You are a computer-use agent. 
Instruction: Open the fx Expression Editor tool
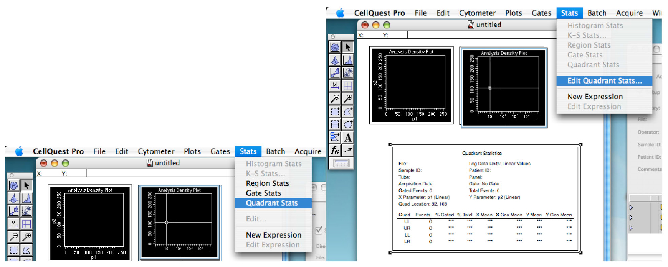click(x=335, y=150)
